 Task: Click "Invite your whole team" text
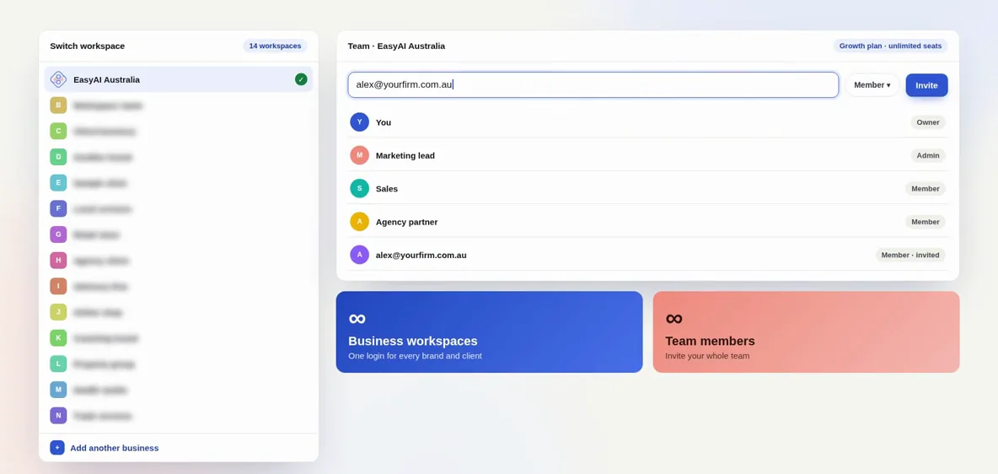pyautogui.click(x=707, y=356)
